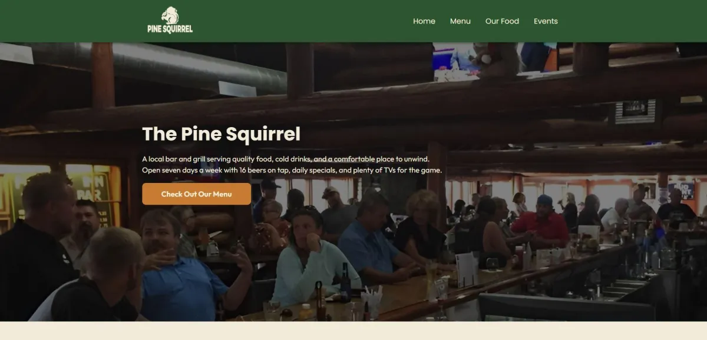Click the cream section below the hero image

click(x=353, y=331)
